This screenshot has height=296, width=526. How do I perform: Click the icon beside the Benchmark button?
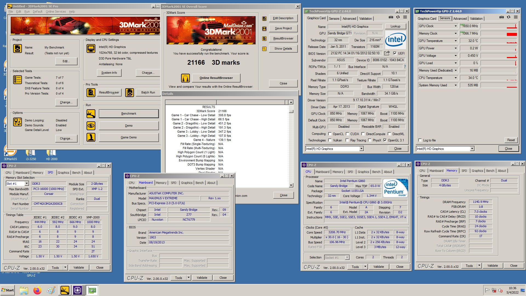tap(91, 113)
